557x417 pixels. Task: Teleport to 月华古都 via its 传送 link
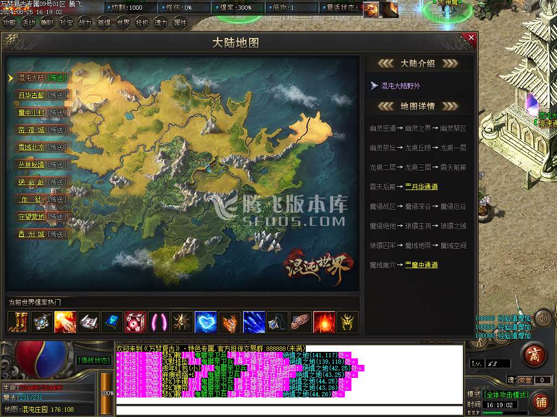(x=57, y=95)
